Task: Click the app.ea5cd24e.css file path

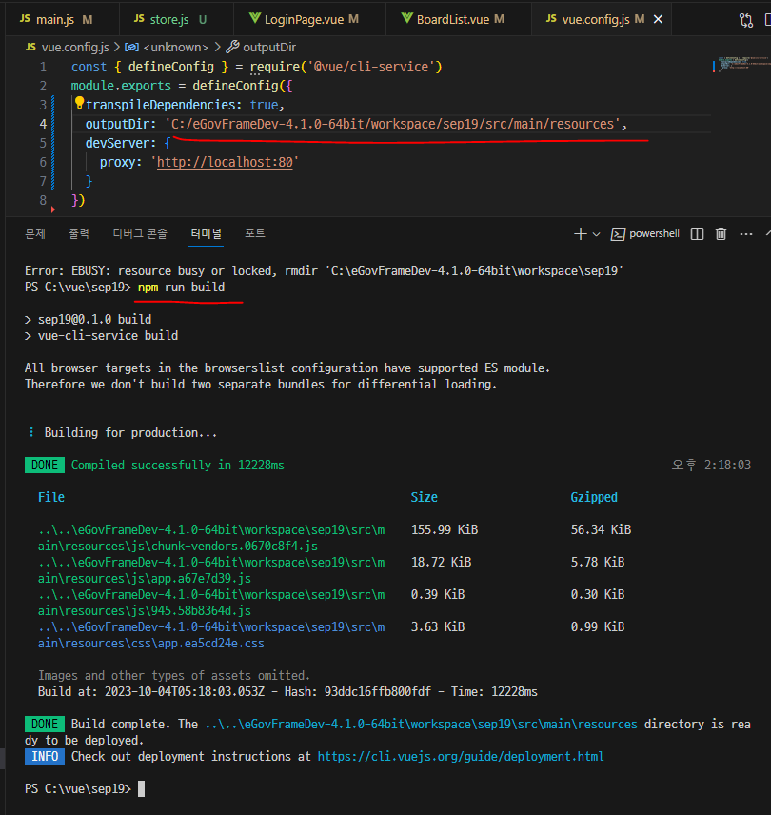Action: (211, 635)
